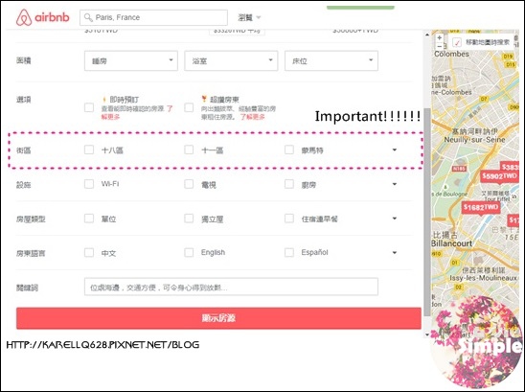Check the 十八區 neighborhood box
The image size is (525, 392).
(89, 150)
